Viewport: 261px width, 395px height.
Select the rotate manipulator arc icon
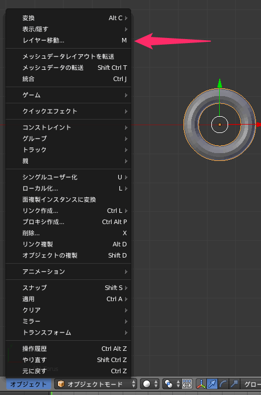(x=223, y=384)
